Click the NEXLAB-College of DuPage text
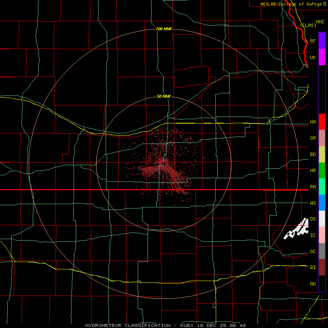Viewport: 328px width, 328px height. (x=291, y=4)
